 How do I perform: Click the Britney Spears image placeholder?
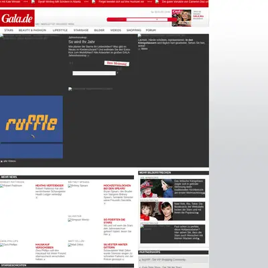pyautogui.click(x=78, y=186)
